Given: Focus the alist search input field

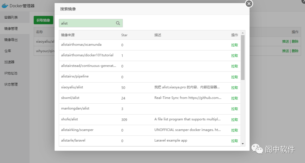Looking at the screenshot, I should pos(91,23).
